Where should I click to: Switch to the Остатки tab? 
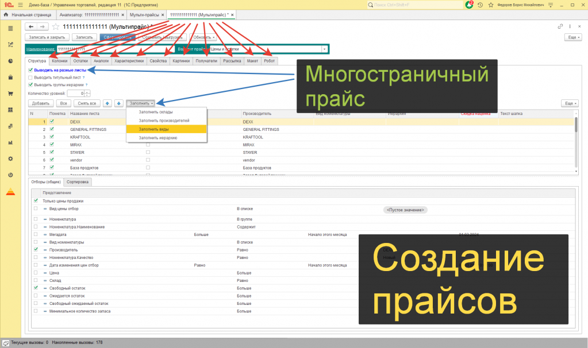click(x=80, y=61)
